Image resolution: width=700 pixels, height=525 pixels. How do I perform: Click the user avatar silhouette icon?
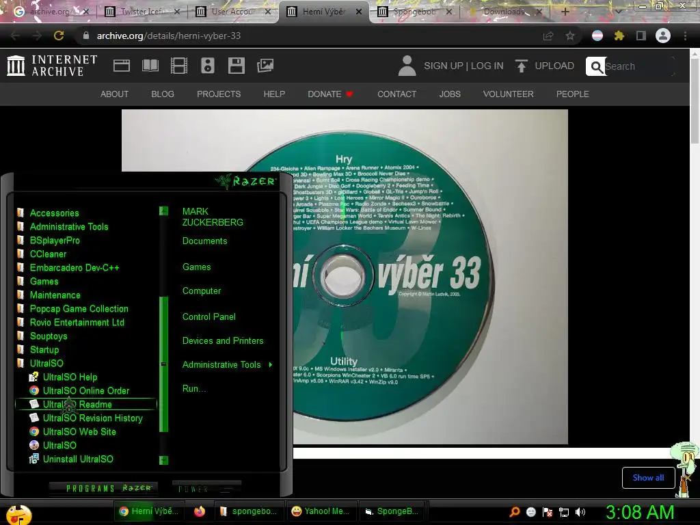click(x=407, y=66)
